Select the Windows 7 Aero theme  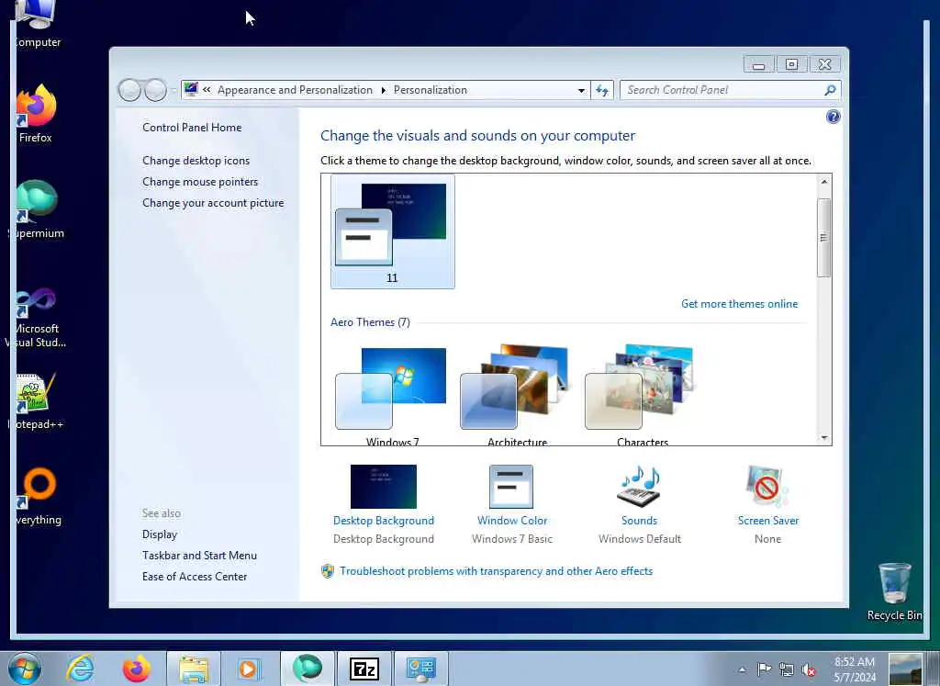pyautogui.click(x=393, y=396)
